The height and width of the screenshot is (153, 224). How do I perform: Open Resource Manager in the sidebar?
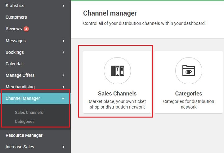click(24, 135)
